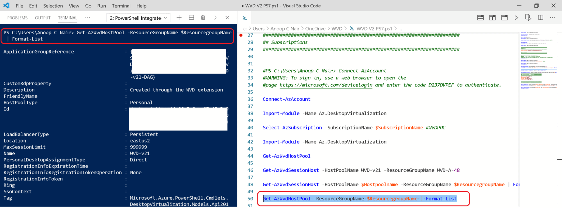Select the TERMINAL panel tab

[x=67, y=18]
